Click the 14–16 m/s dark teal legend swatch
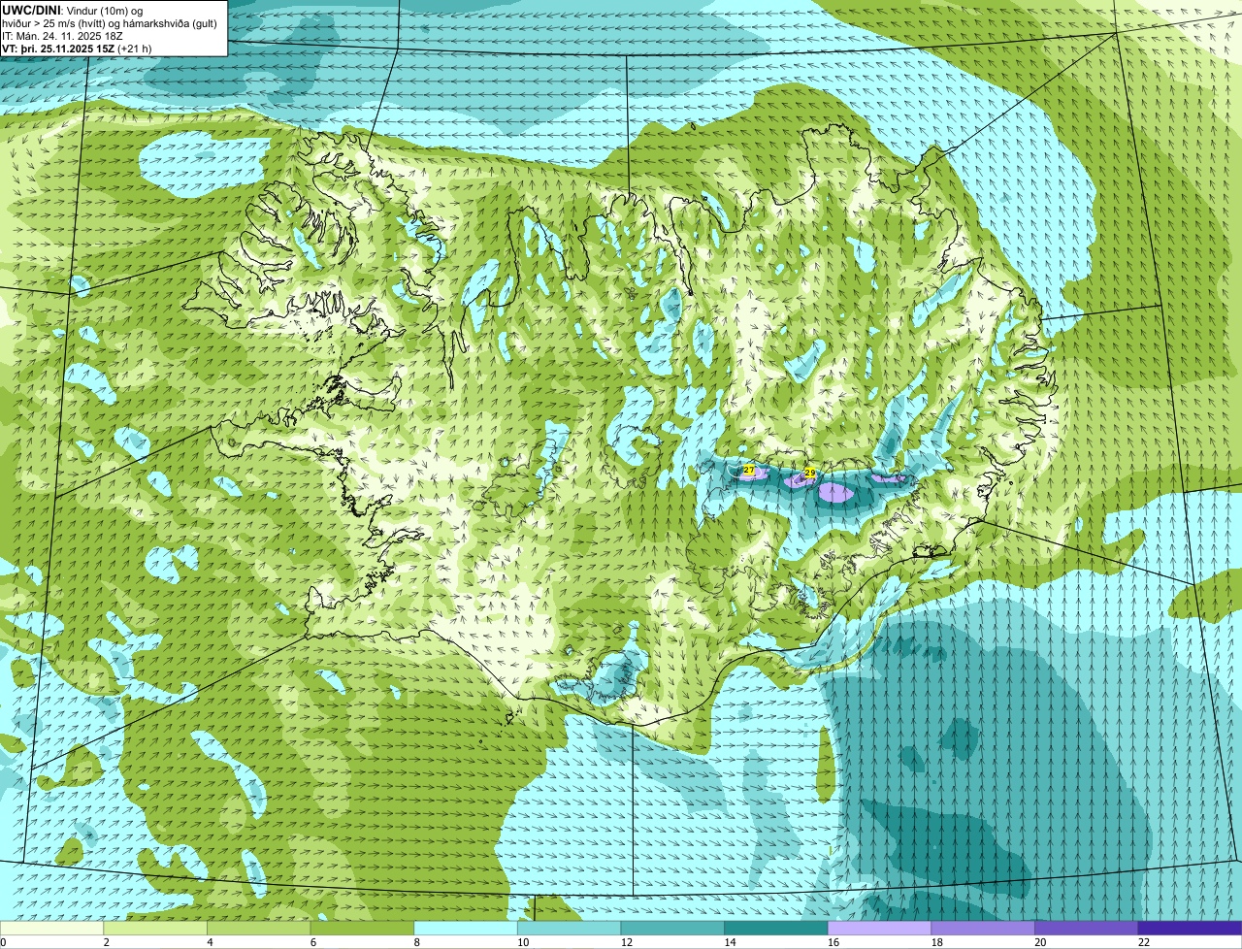Viewport: 1242px width, 949px height. pos(776,929)
